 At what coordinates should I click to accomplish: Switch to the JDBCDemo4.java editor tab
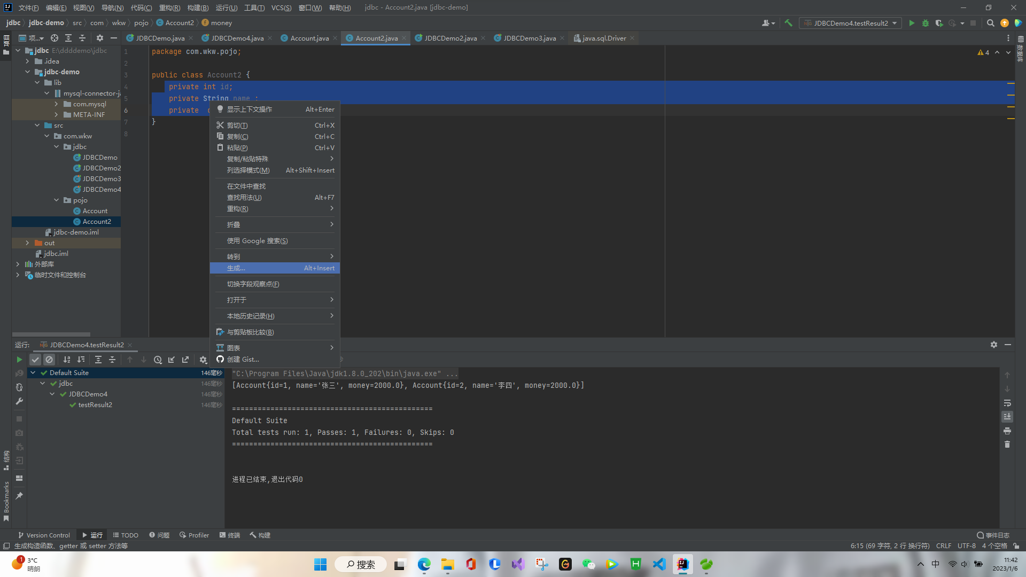pyautogui.click(x=237, y=38)
